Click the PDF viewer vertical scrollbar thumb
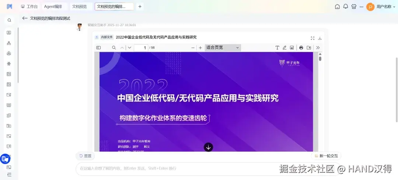The image size is (398, 180). 320,59
